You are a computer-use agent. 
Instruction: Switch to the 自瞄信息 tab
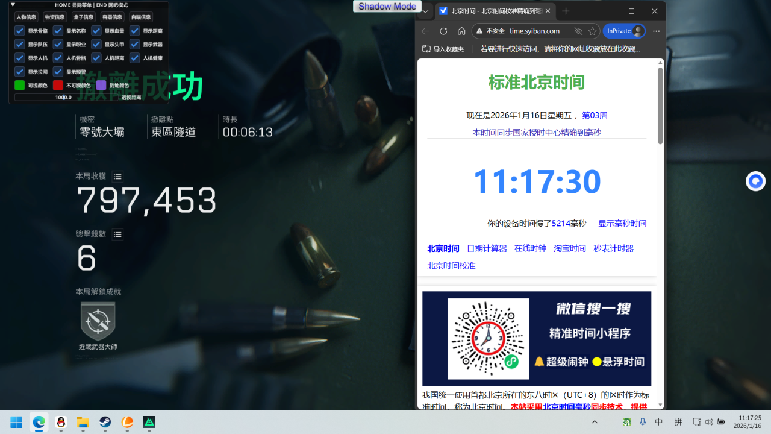140,17
